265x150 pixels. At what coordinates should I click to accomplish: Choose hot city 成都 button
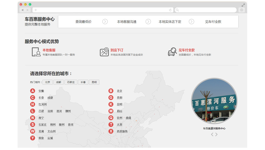58,82
